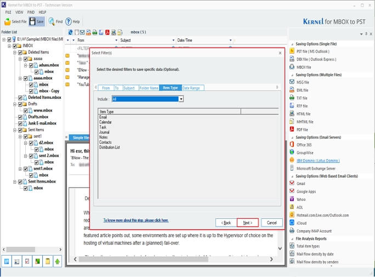Open the Include dropdown in filter dialog
Image resolution: width=375 pixels, height=277 pixels.
(x=181, y=99)
